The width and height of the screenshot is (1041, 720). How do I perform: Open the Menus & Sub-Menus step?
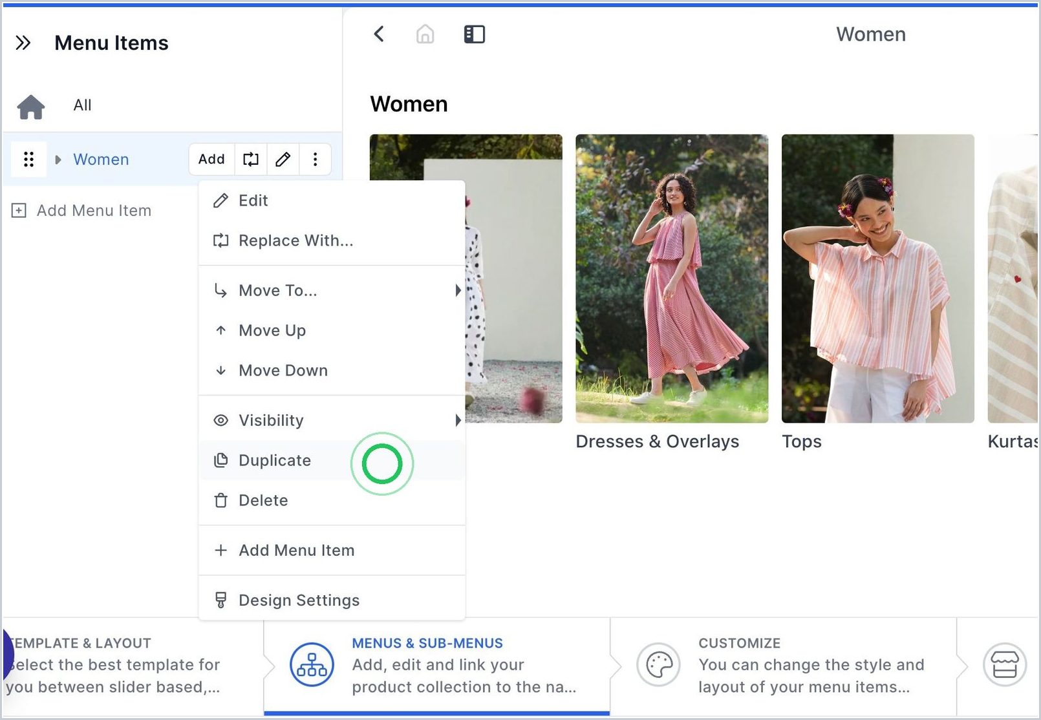point(436,665)
